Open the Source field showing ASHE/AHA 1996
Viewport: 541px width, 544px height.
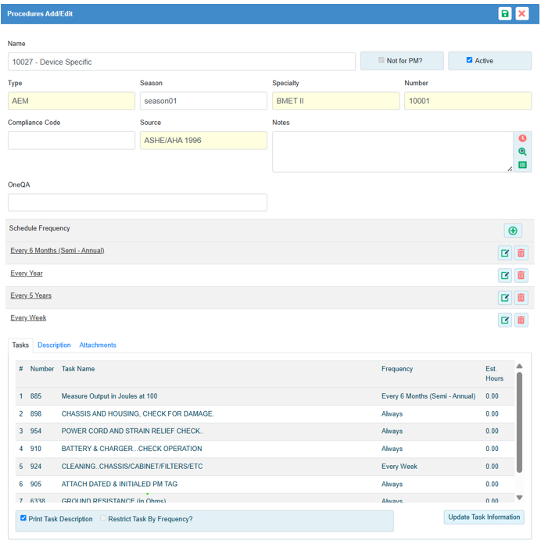pyautogui.click(x=203, y=141)
